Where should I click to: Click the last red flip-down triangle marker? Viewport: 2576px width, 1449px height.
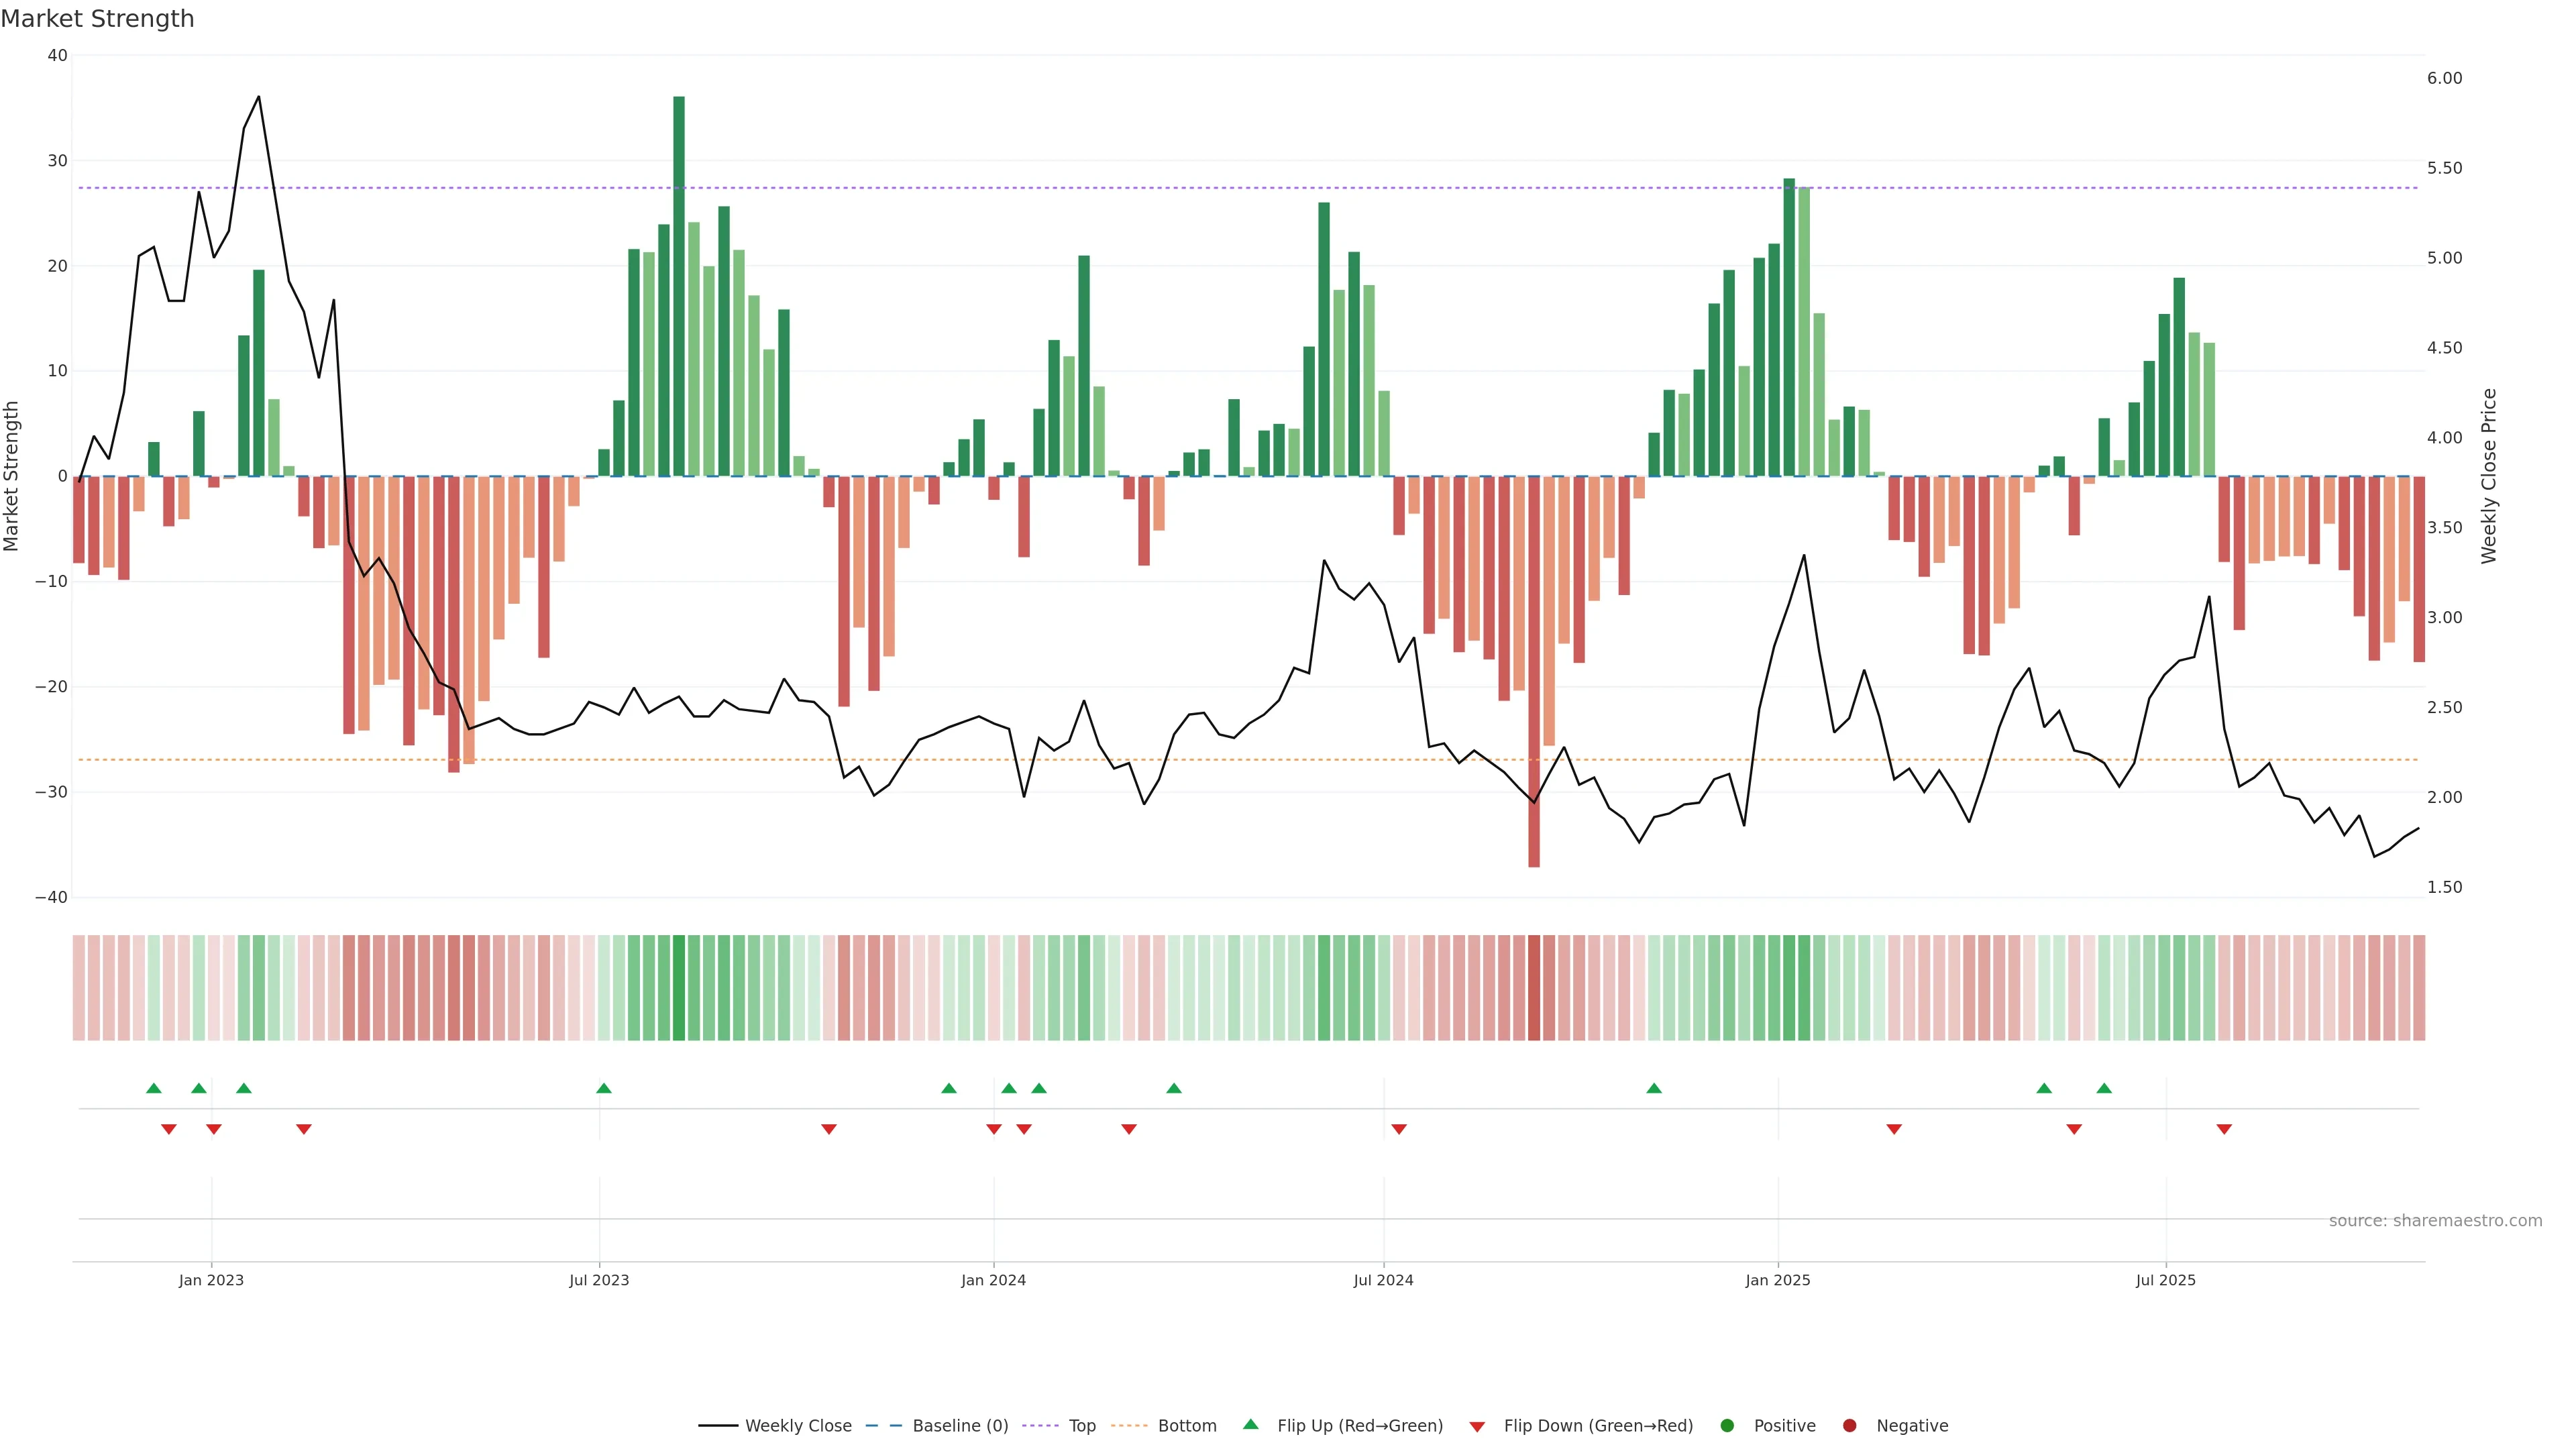(2224, 1129)
